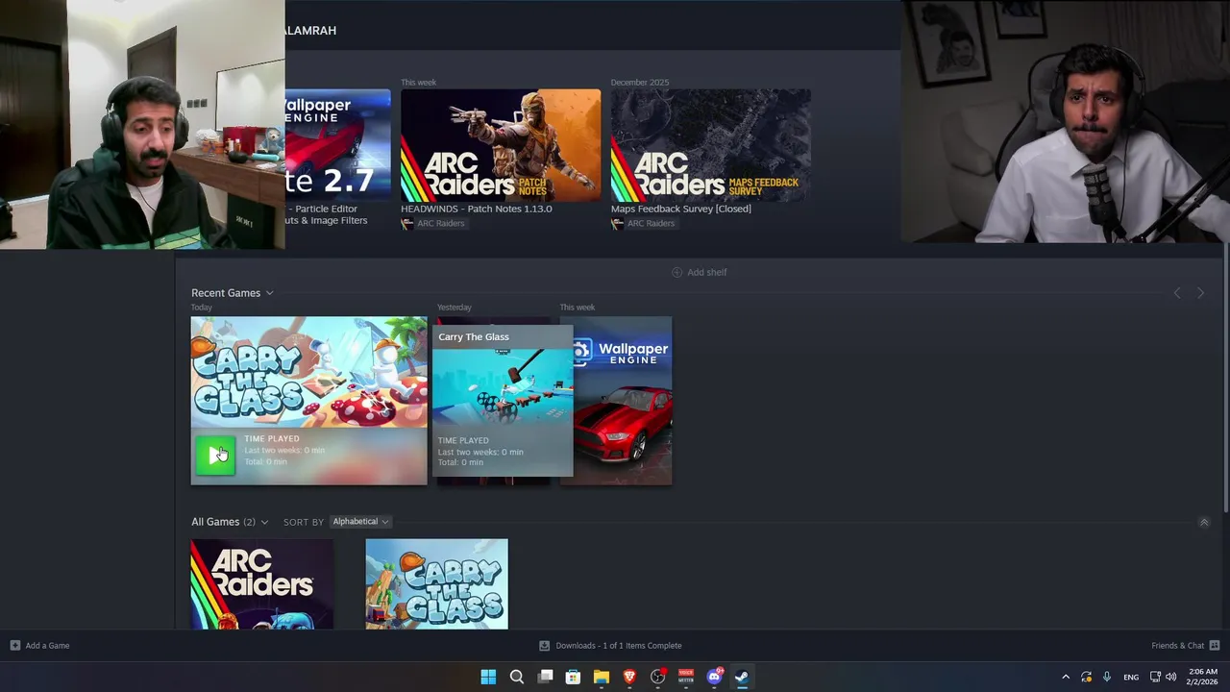Select Wallpaper Engine recent game tile
Image resolution: width=1230 pixels, height=692 pixels.
click(623, 401)
